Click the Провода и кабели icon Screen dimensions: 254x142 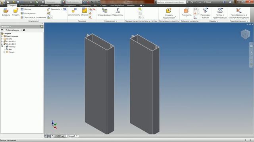206,10
